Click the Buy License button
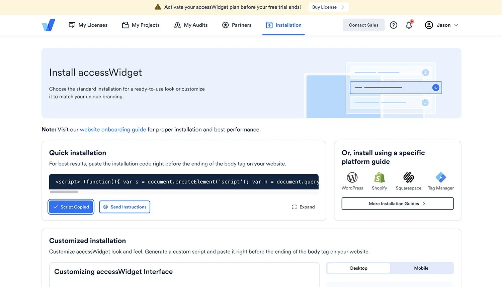The image size is (502, 287). pyautogui.click(x=328, y=7)
